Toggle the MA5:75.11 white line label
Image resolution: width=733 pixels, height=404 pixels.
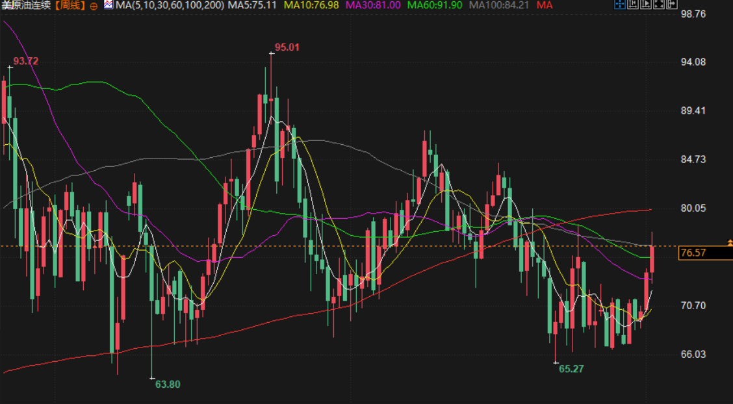(253, 5)
